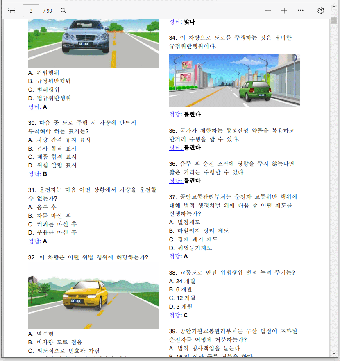Screen dimensions: 340x361
Task: Click the green car city street image
Action: 234,80
